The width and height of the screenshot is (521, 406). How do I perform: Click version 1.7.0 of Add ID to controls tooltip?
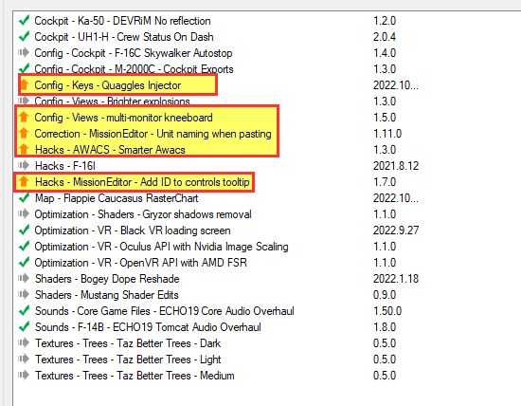385,182
